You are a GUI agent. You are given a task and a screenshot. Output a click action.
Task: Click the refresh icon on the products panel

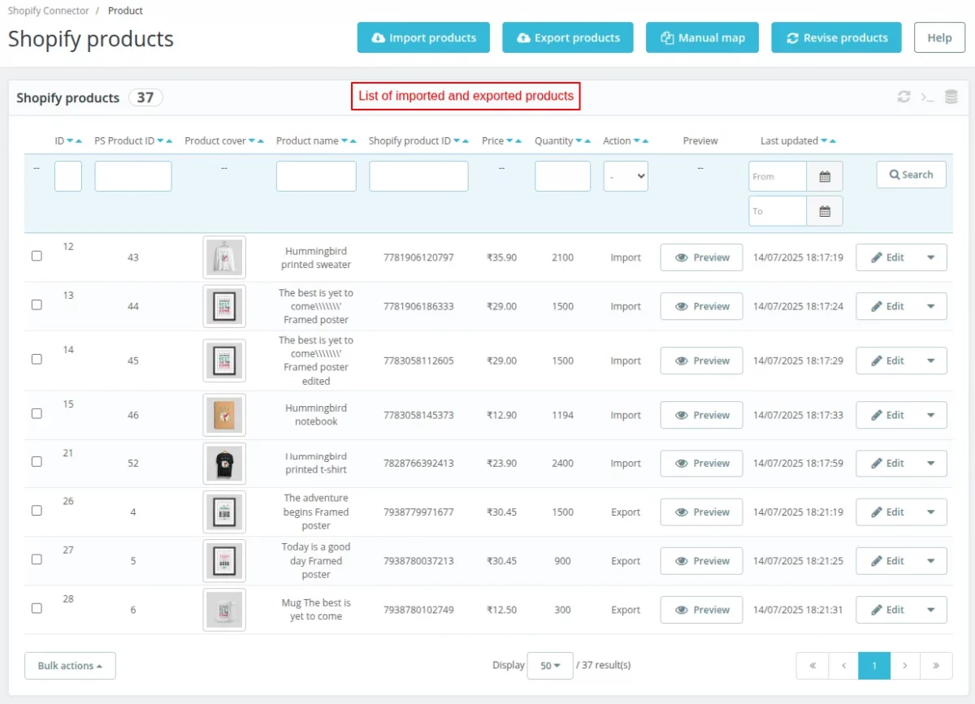(x=903, y=96)
